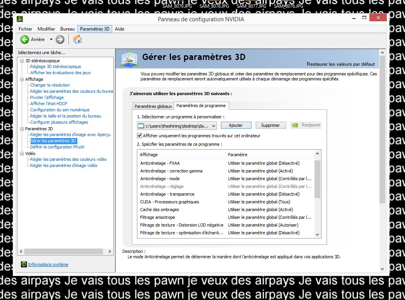Open the Paramètres 3D menu

click(94, 29)
